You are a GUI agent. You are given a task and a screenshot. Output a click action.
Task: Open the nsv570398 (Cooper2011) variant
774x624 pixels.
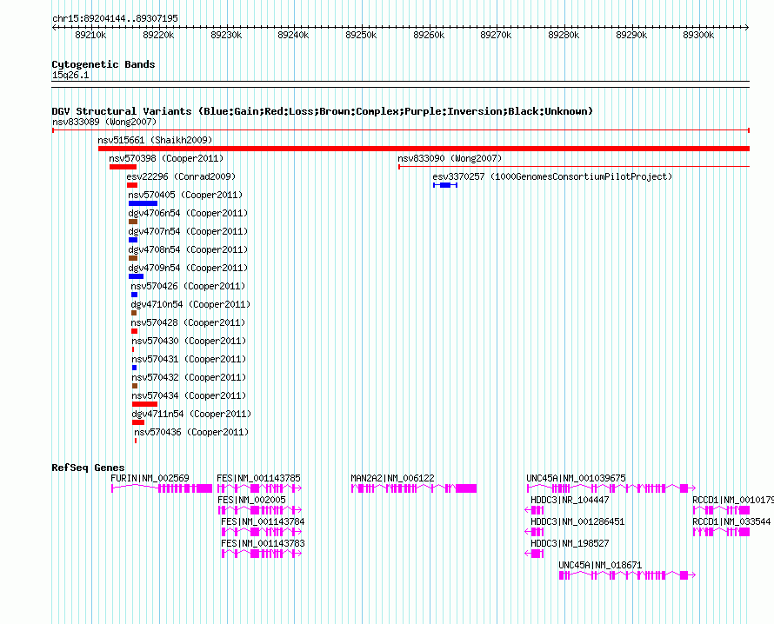[166, 158]
